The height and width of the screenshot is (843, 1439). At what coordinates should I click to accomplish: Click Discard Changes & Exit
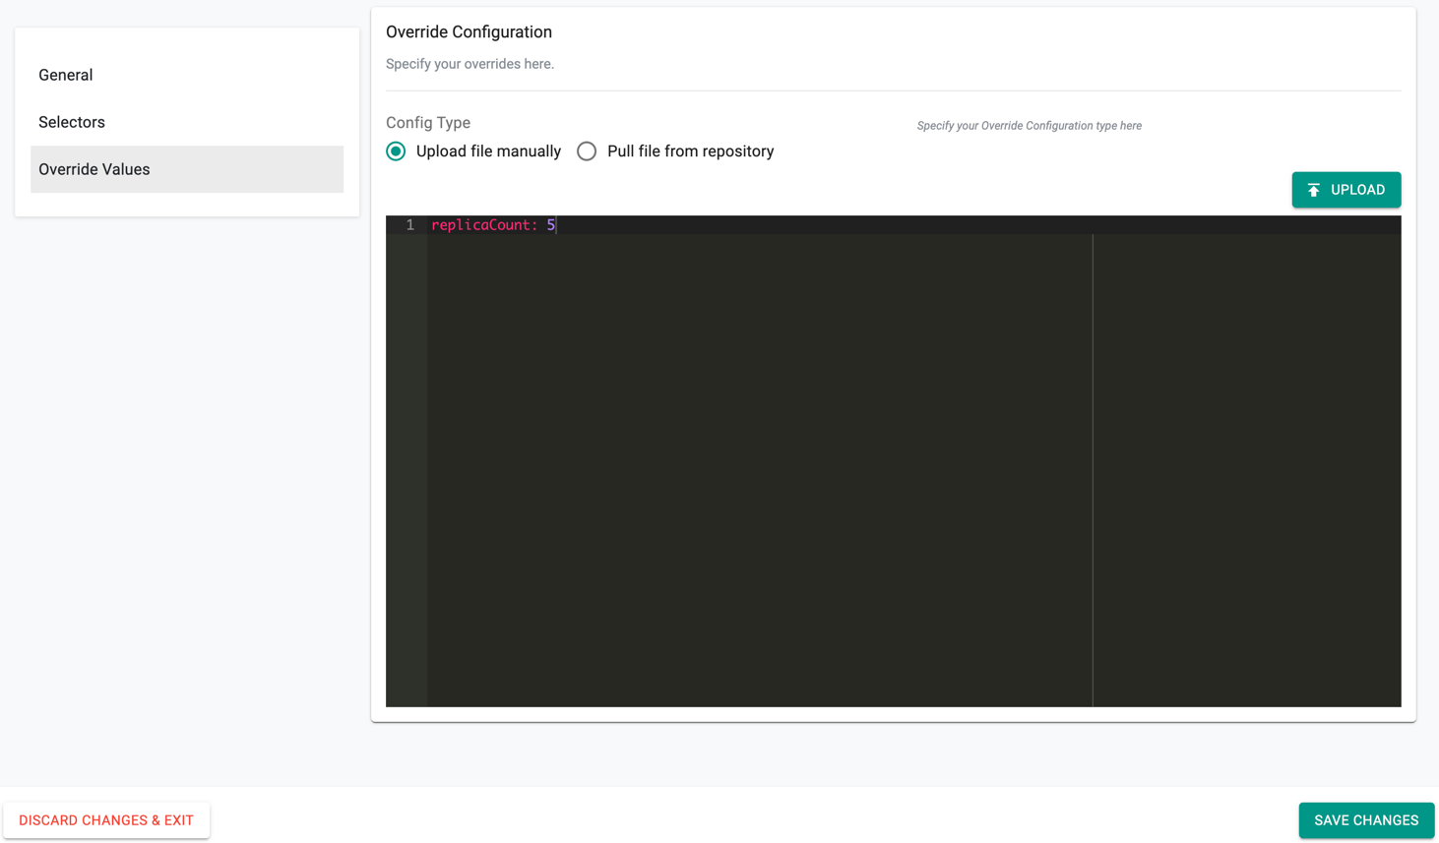(x=106, y=820)
